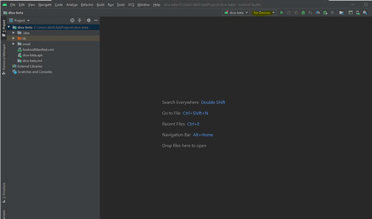Collapse all in Project panel
This screenshot has width=372, height=219.
pyautogui.click(x=79, y=20)
